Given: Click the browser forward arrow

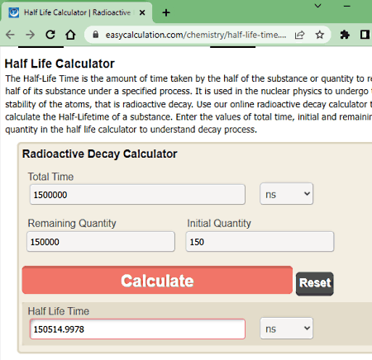Looking at the screenshot, I should [x=30, y=35].
